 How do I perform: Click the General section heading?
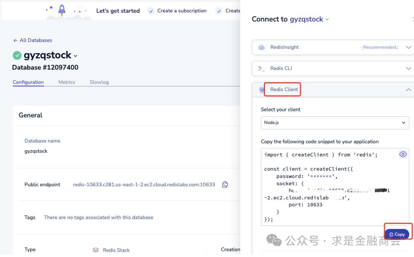click(30, 115)
